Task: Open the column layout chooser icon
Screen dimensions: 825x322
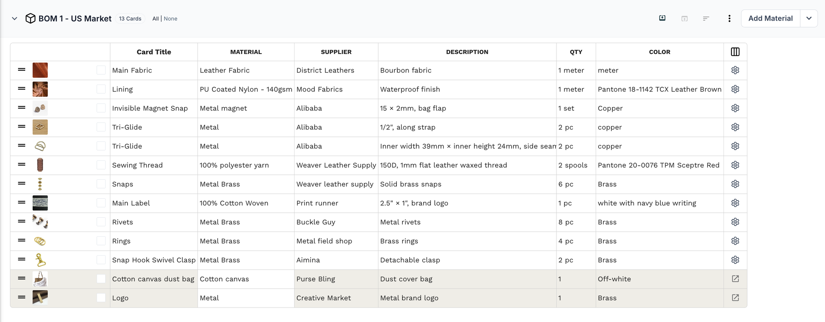Action: (x=735, y=52)
